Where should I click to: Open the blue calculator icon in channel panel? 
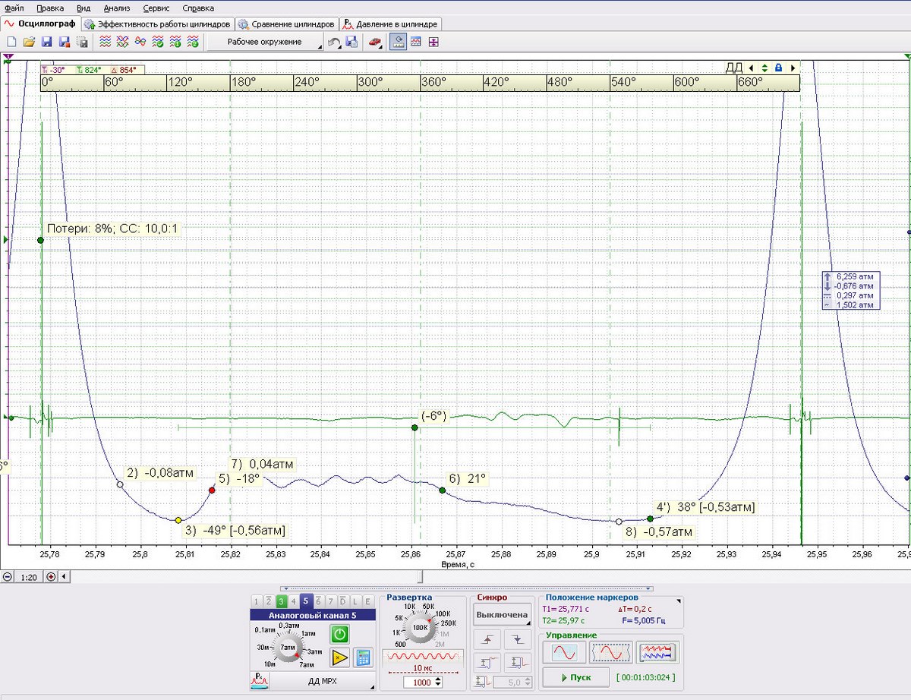(x=363, y=657)
